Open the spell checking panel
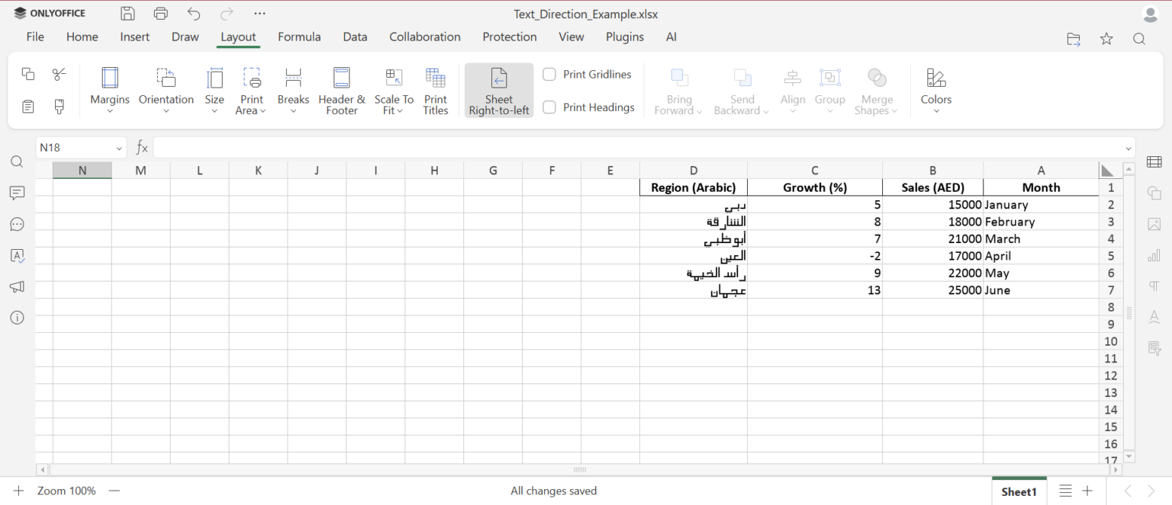The width and height of the screenshot is (1172, 505). [x=17, y=255]
